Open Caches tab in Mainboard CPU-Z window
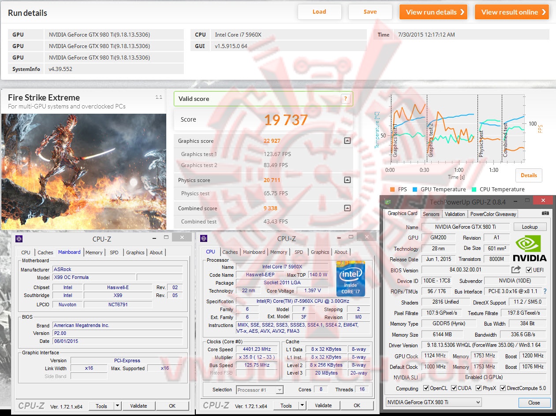Screen dimensions: 556x416 click(x=45, y=253)
